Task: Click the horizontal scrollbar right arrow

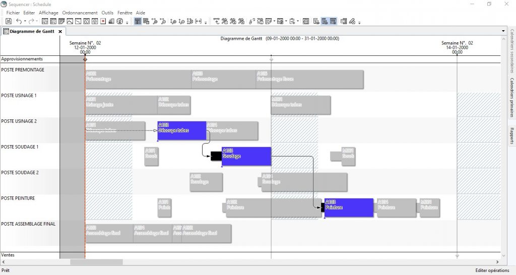Action: click(x=497, y=262)
